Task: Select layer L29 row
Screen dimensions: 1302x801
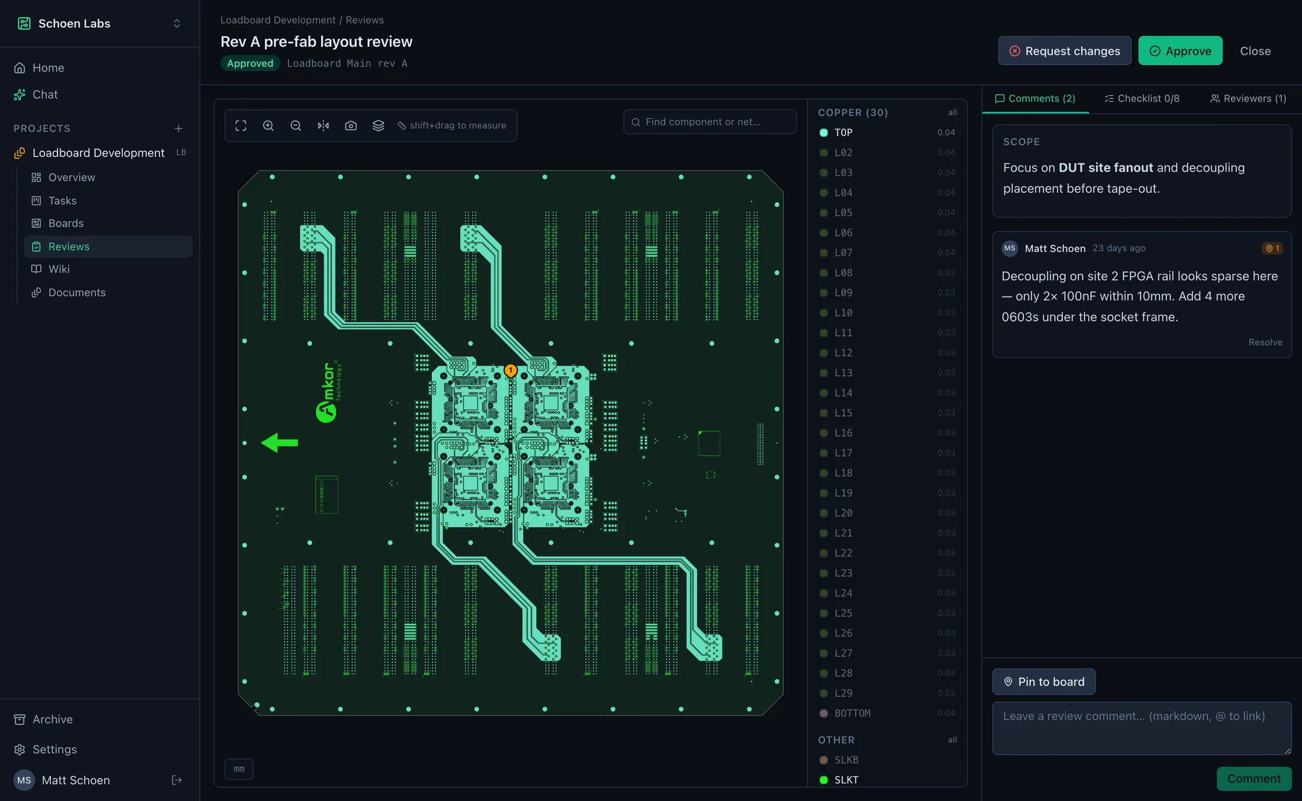Action: point(887,693)
